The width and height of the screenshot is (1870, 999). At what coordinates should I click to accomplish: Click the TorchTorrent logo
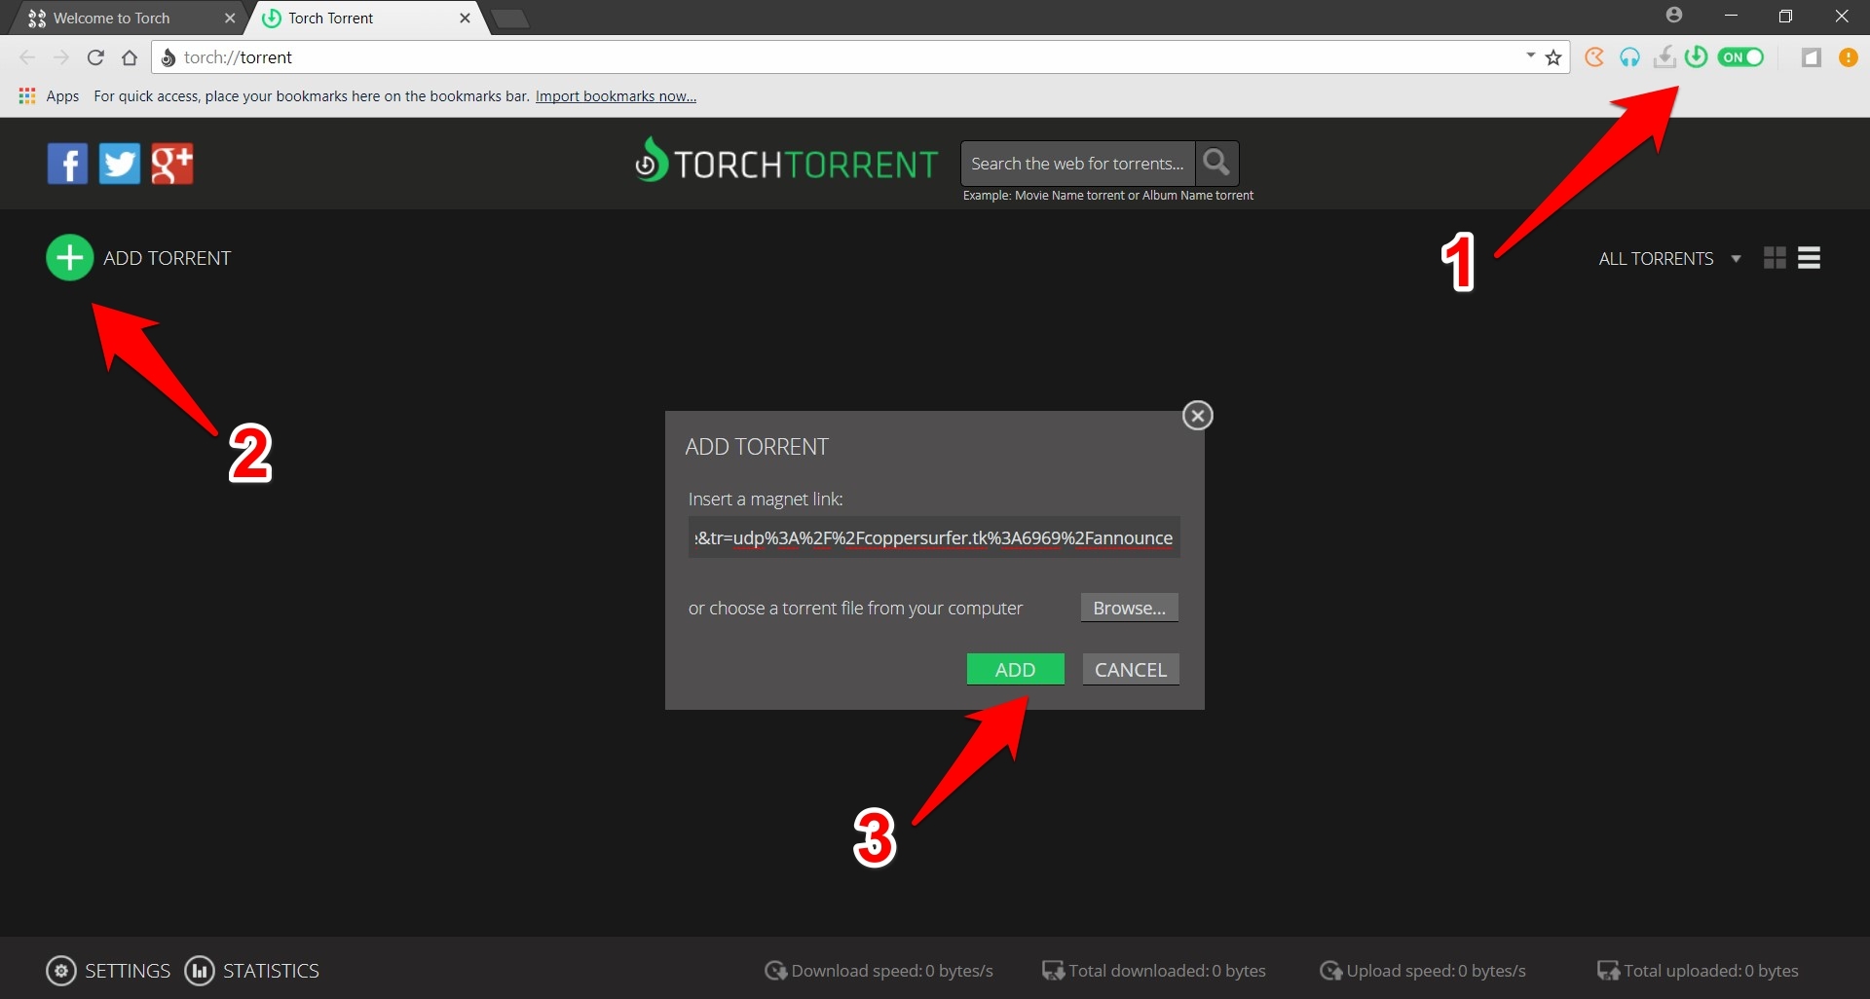point(786,162)
